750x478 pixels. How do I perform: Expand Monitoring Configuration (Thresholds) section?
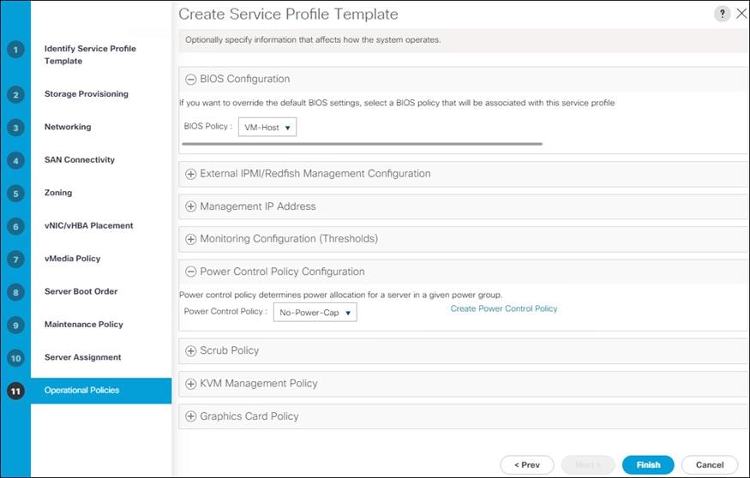(x=191, y=239)
